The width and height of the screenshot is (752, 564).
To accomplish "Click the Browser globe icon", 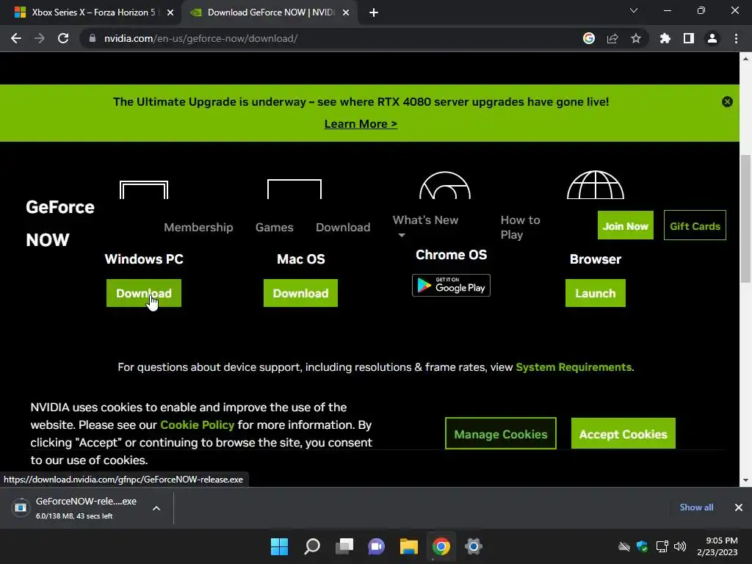I will (595, 184).
